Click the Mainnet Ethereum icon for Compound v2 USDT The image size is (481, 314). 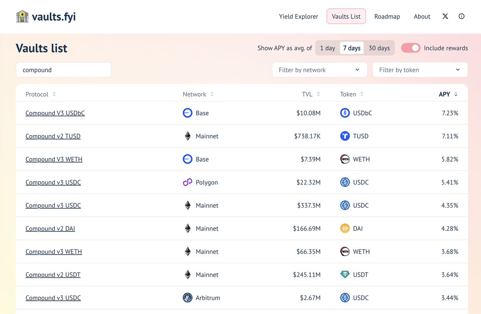tap(187, 274)
